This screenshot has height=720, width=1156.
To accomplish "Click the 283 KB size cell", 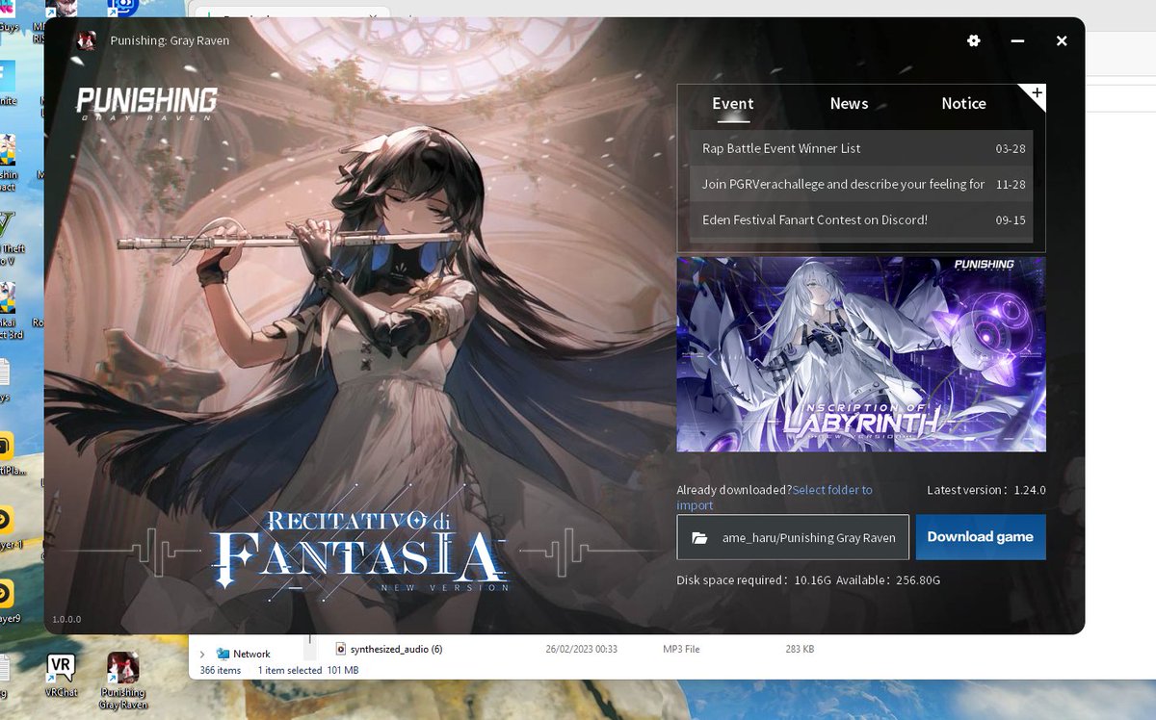I will [800, 650].
